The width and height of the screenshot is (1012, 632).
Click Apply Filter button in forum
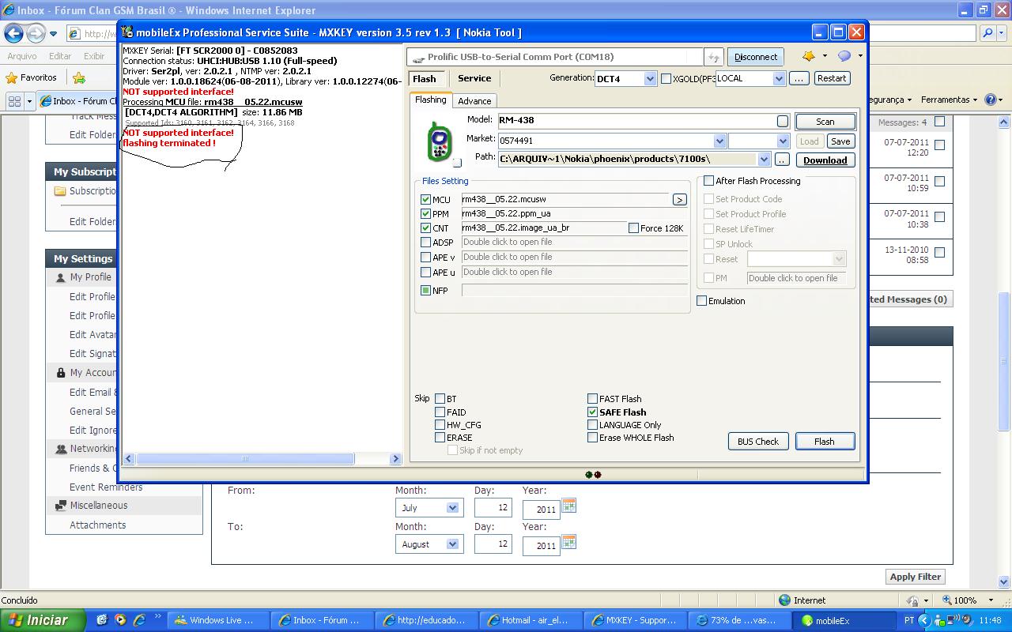click(x=916, y=577)
